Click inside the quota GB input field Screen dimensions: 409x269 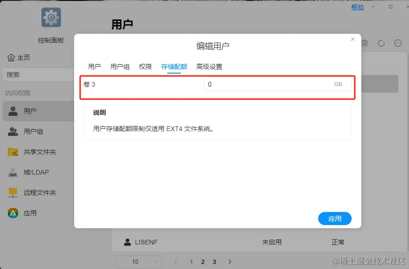pyautogui.click(x=273, y=84)
